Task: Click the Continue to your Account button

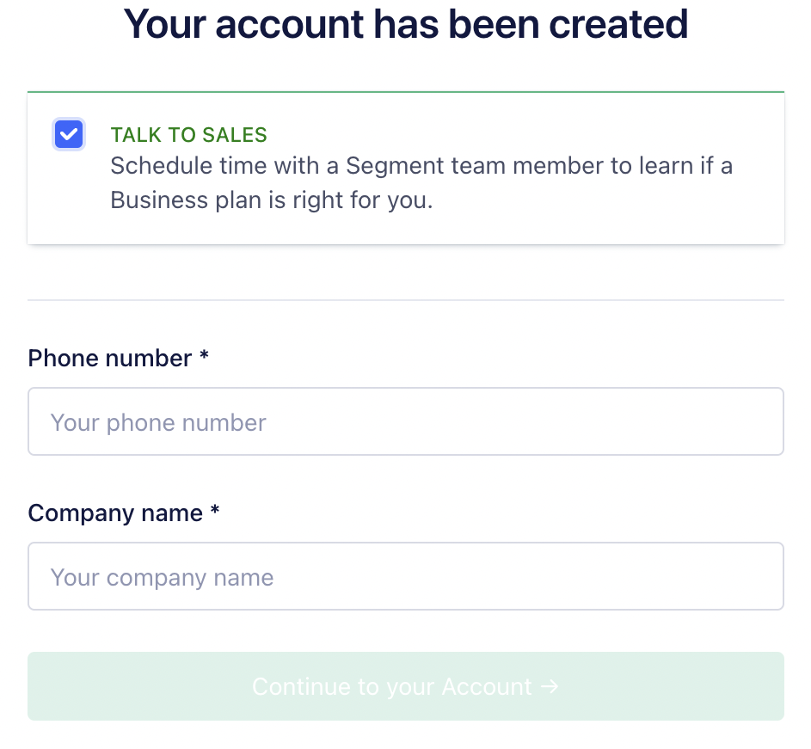Action: pyautogui.click(x=405, y=686)
